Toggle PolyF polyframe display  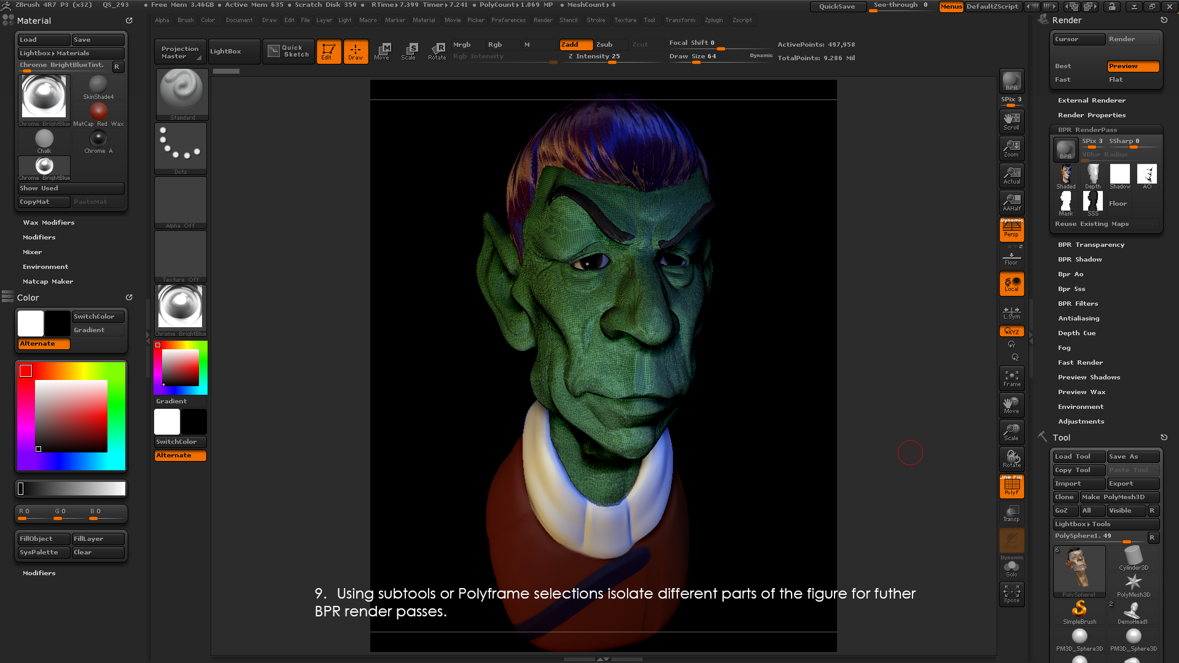click(1011, 486)
